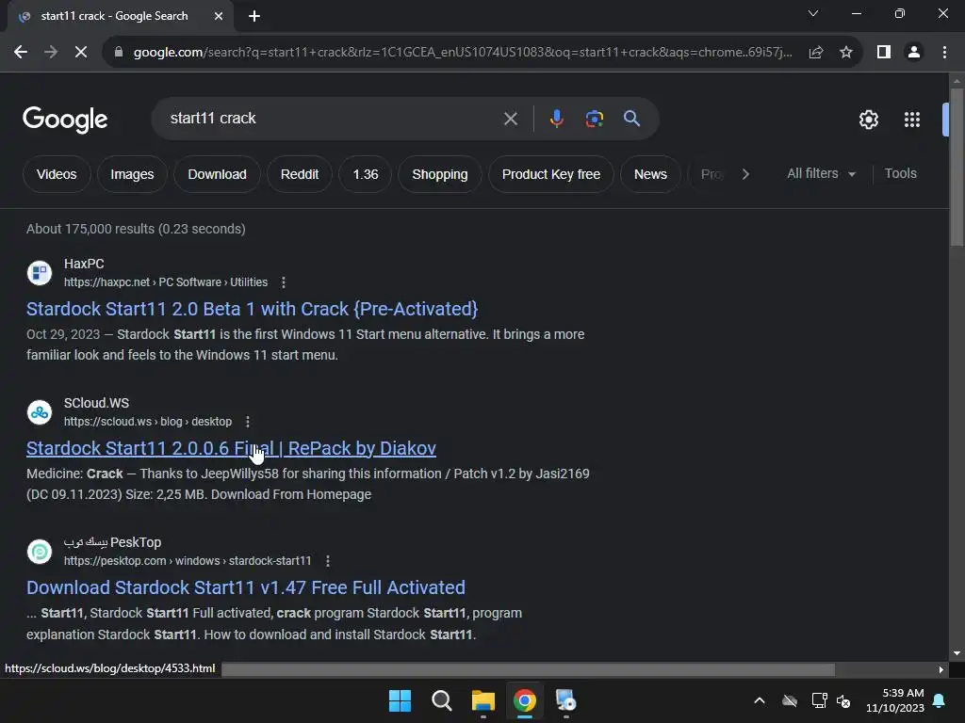Open File Explorer from the taskbar
This screenshot has width=965, height=723.
tap(483, 700)
